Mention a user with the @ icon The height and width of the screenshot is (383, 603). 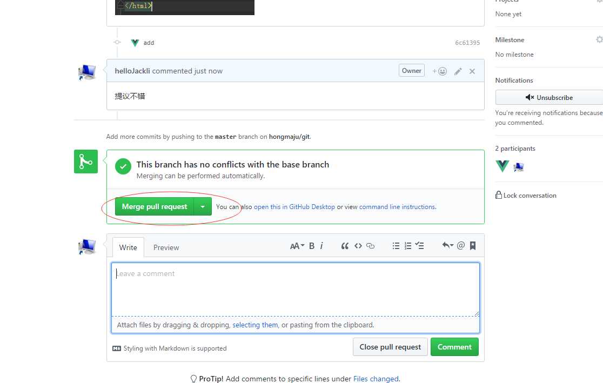[x=460, y=246]
